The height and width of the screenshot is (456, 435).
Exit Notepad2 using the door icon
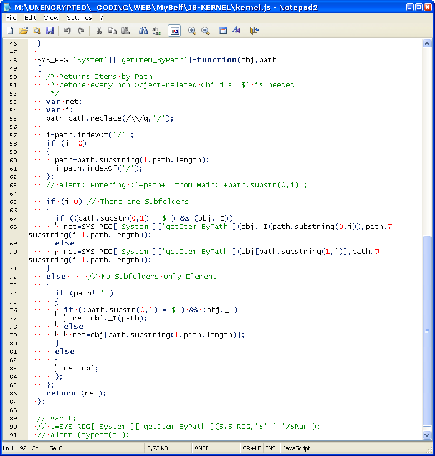click(254, 31)
